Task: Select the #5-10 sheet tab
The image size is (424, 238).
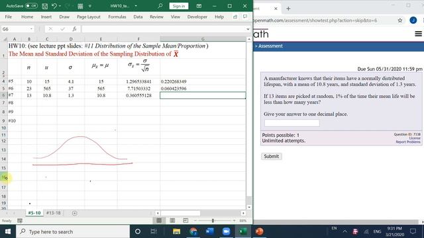Action: click(34, 213)
